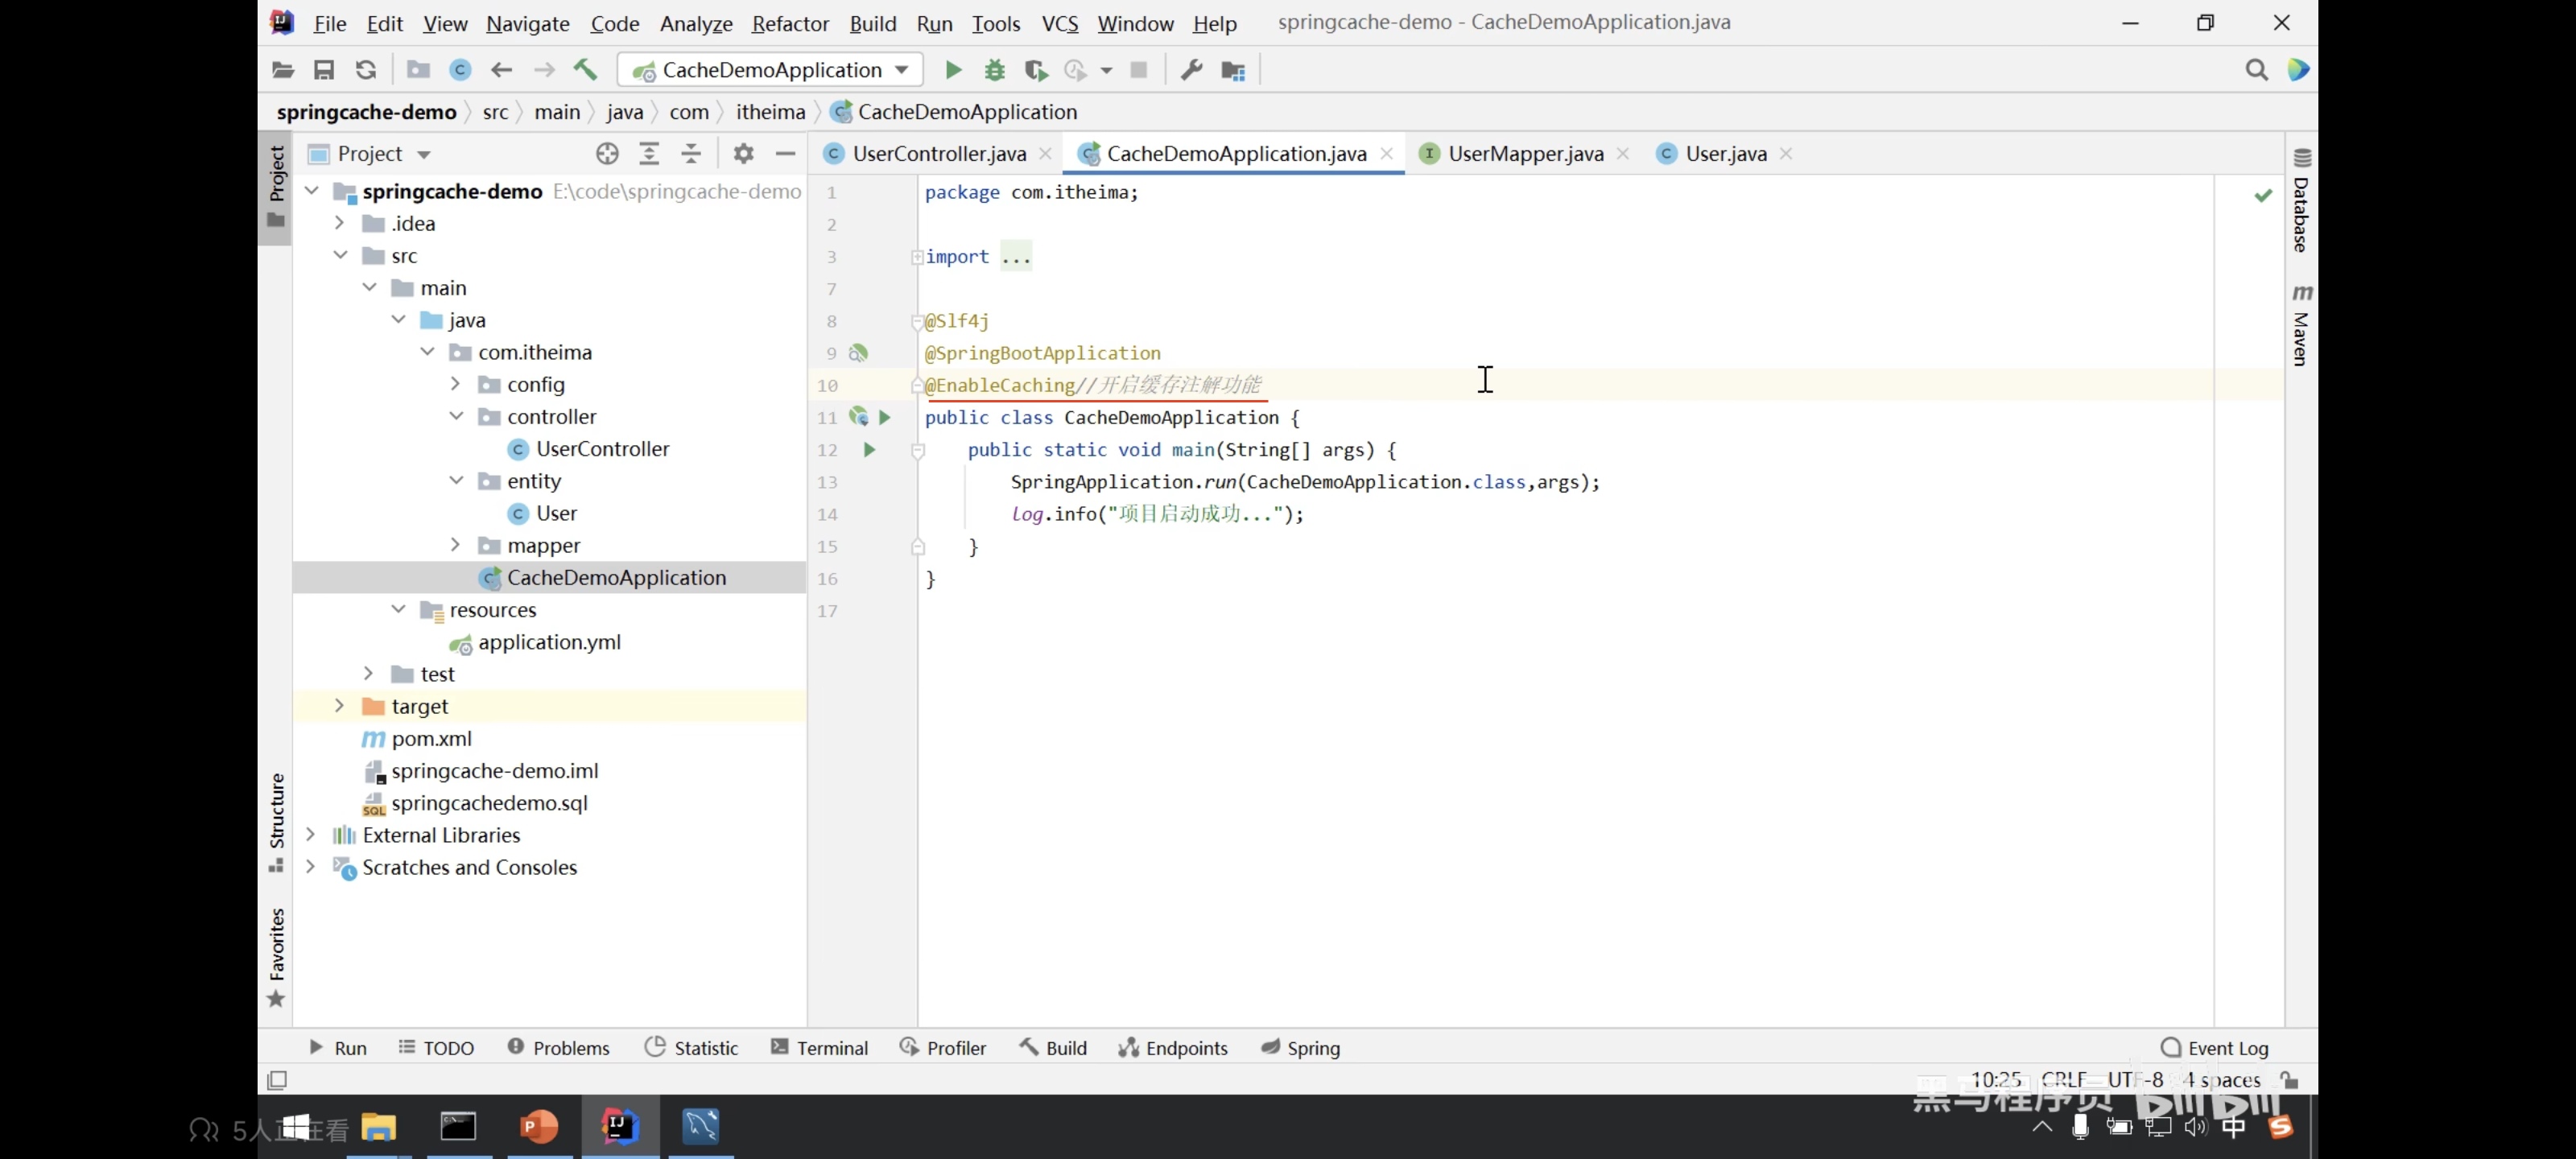
Task: Open PowerPoint from the Windows taskbar
Action: click(539, 1127)
